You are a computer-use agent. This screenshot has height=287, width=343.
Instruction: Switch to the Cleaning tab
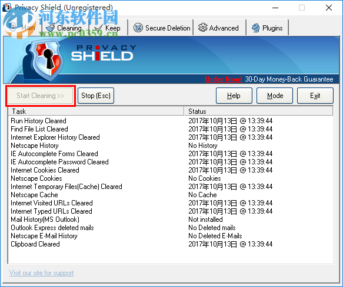coord(65,28)
